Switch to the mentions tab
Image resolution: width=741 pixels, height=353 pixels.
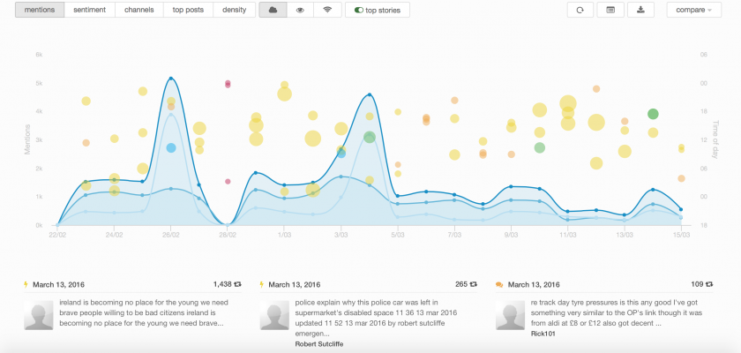click(x=38, y=10)
